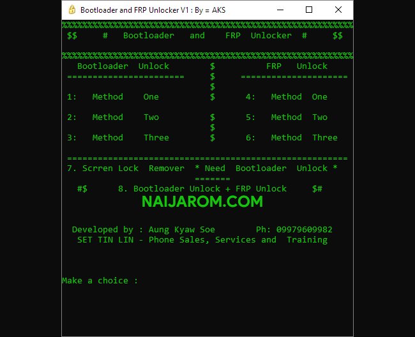The width and height of the screenshot is (415, 337).
Task: Select option 2 Bootloader Method Two
Action: coord(113,117)
